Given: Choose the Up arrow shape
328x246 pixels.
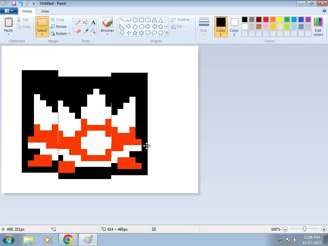Looking at the screenshot, I should (x=161, y=27).
